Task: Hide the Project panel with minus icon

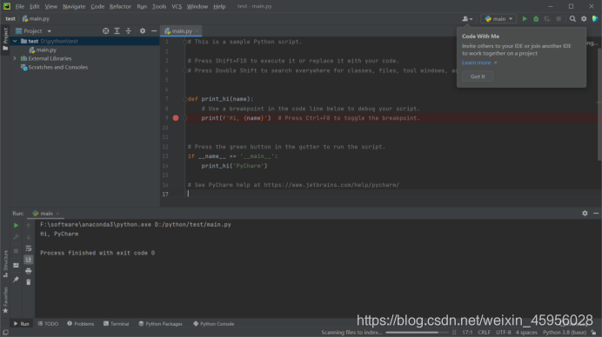Action: click(x=154, y=31)
